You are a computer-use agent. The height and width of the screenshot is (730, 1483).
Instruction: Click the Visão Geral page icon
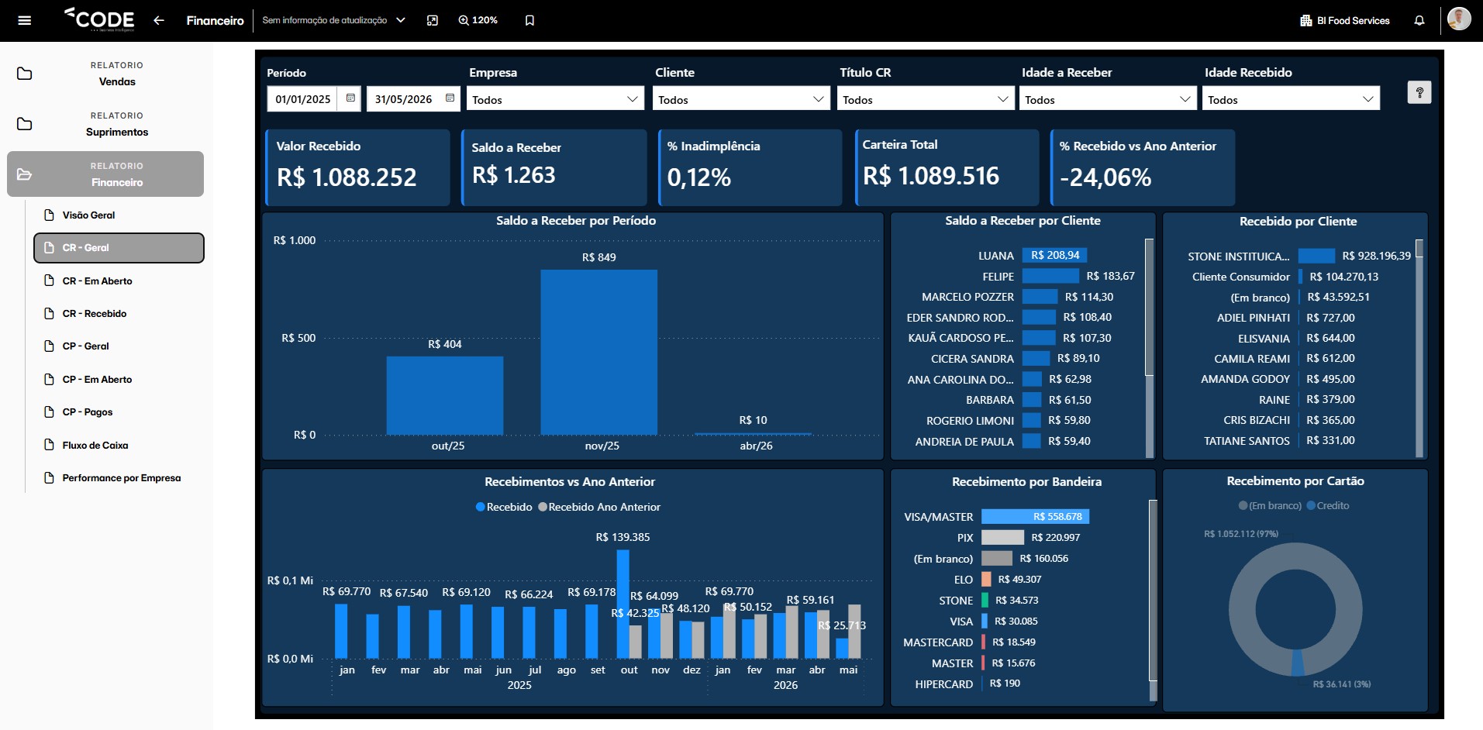[x=49, y=215]
